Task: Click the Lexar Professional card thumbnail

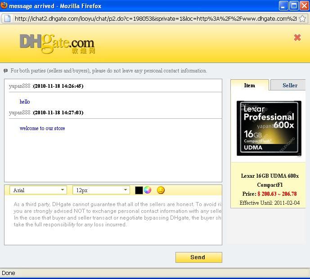Action: (x=269, y=128)
